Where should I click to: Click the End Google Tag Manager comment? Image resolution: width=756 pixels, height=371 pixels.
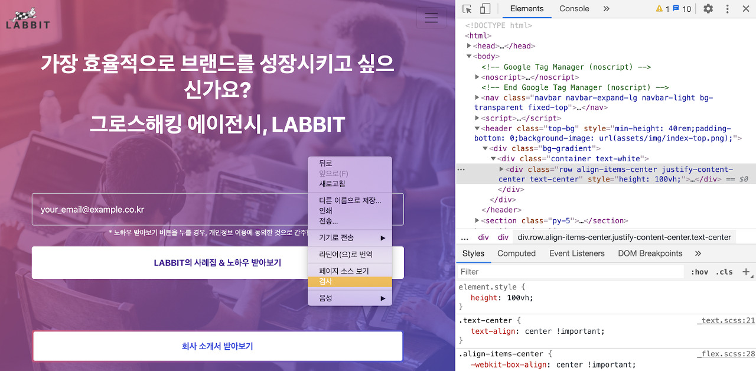(575, 87)
